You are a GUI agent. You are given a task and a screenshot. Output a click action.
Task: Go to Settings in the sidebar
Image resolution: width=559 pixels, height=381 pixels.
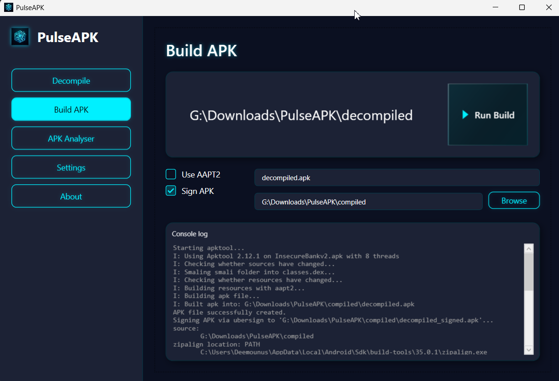point(71,167)
